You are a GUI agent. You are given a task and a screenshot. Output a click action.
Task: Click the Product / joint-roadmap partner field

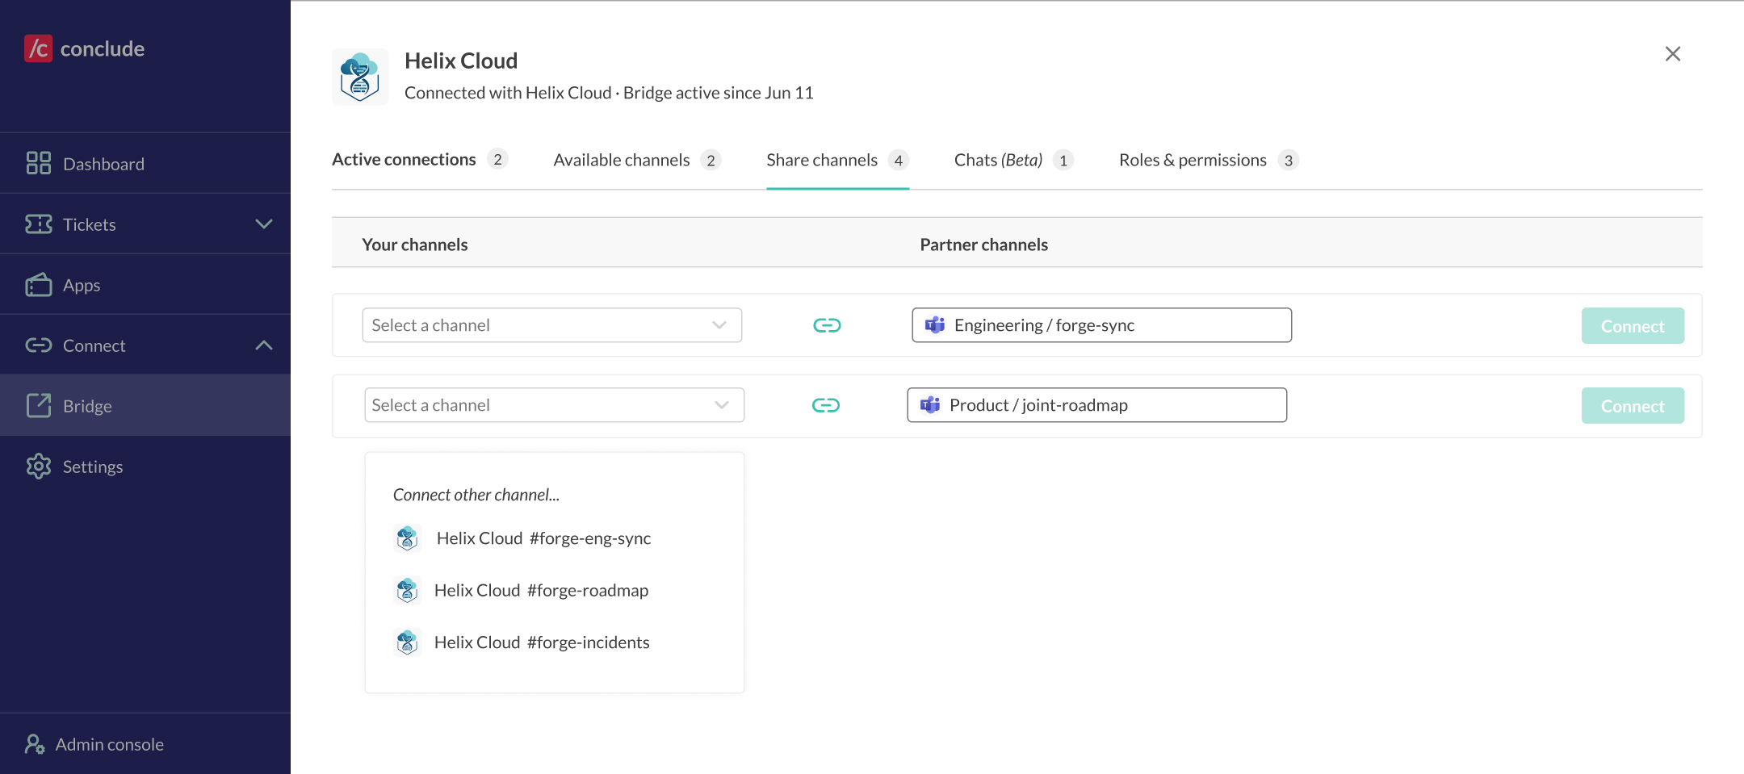click(x=1097, y=405)
